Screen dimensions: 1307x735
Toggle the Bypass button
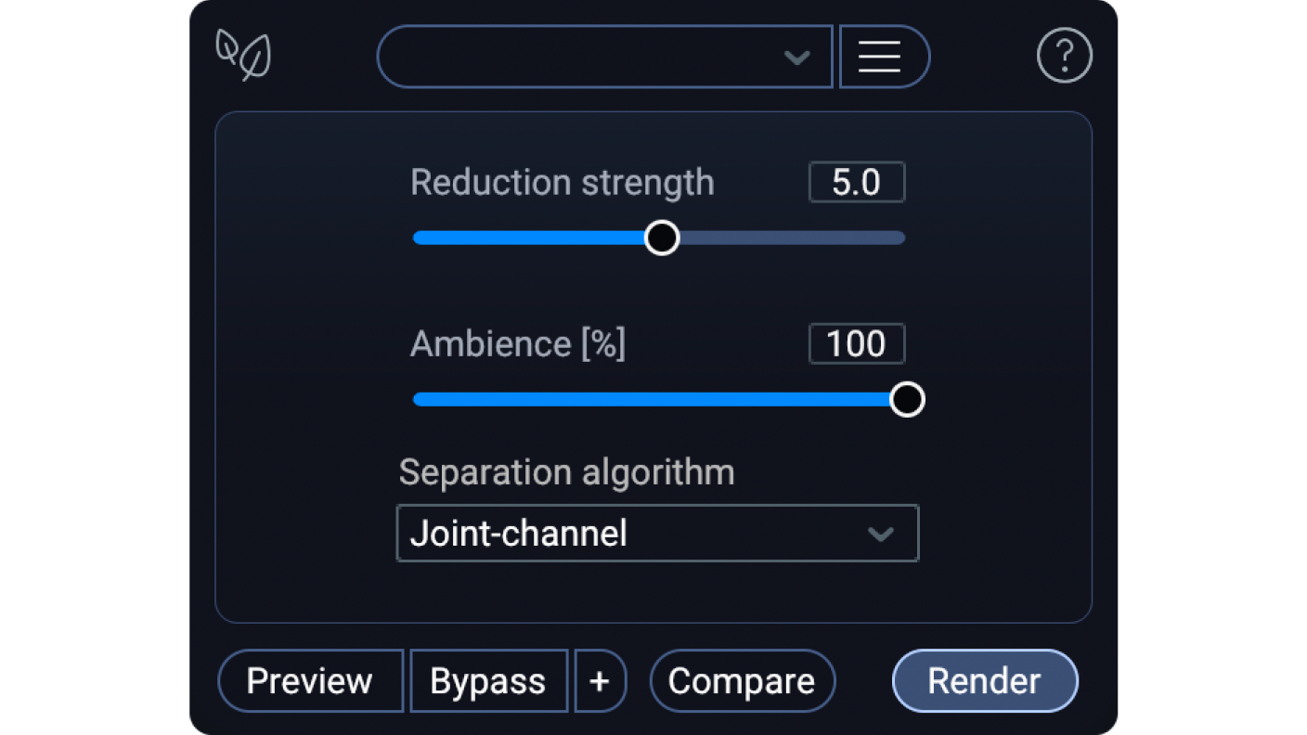click(488, 681)
